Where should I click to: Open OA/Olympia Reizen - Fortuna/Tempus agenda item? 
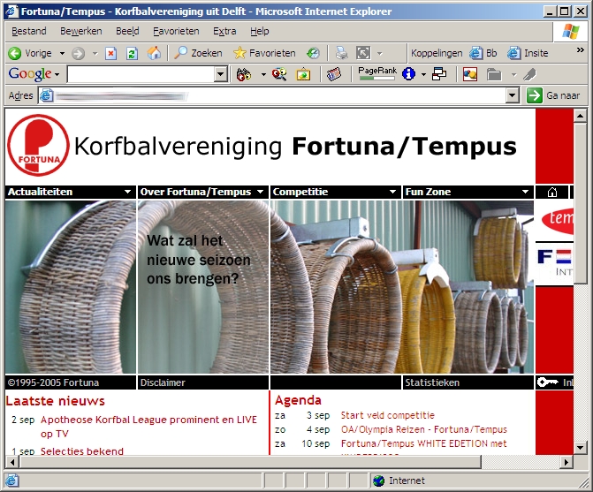424,429
